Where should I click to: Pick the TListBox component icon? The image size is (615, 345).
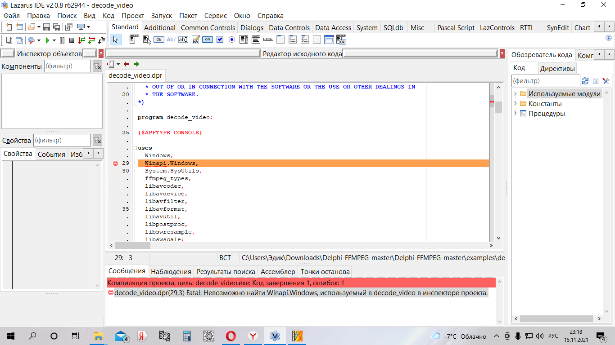click(244, 40)
